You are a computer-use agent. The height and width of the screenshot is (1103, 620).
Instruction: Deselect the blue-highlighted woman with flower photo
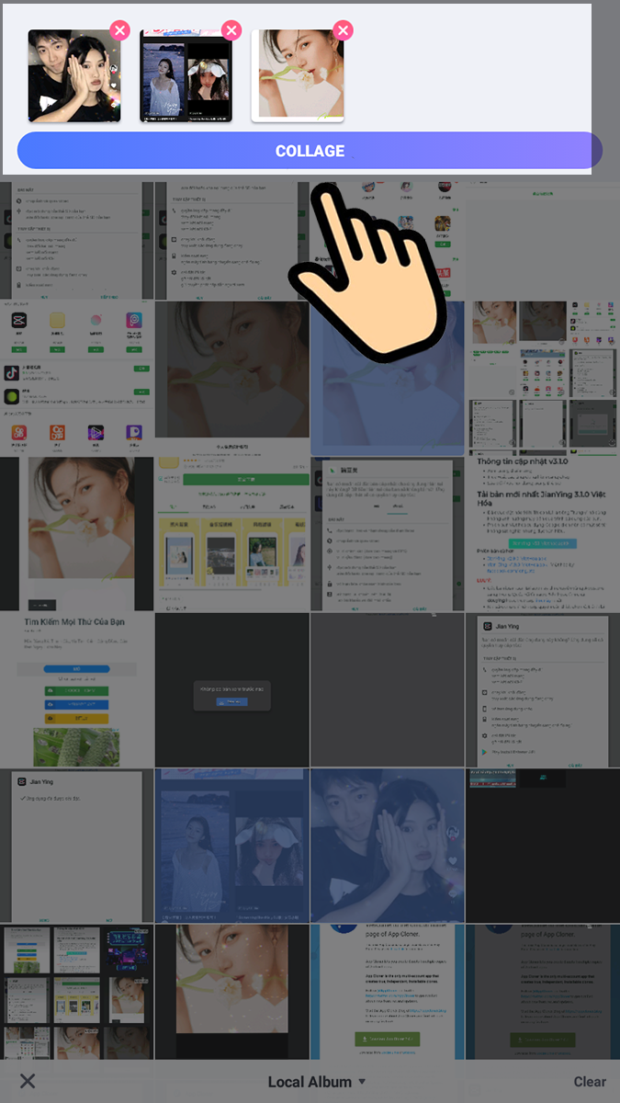click(x=387, y=379)
